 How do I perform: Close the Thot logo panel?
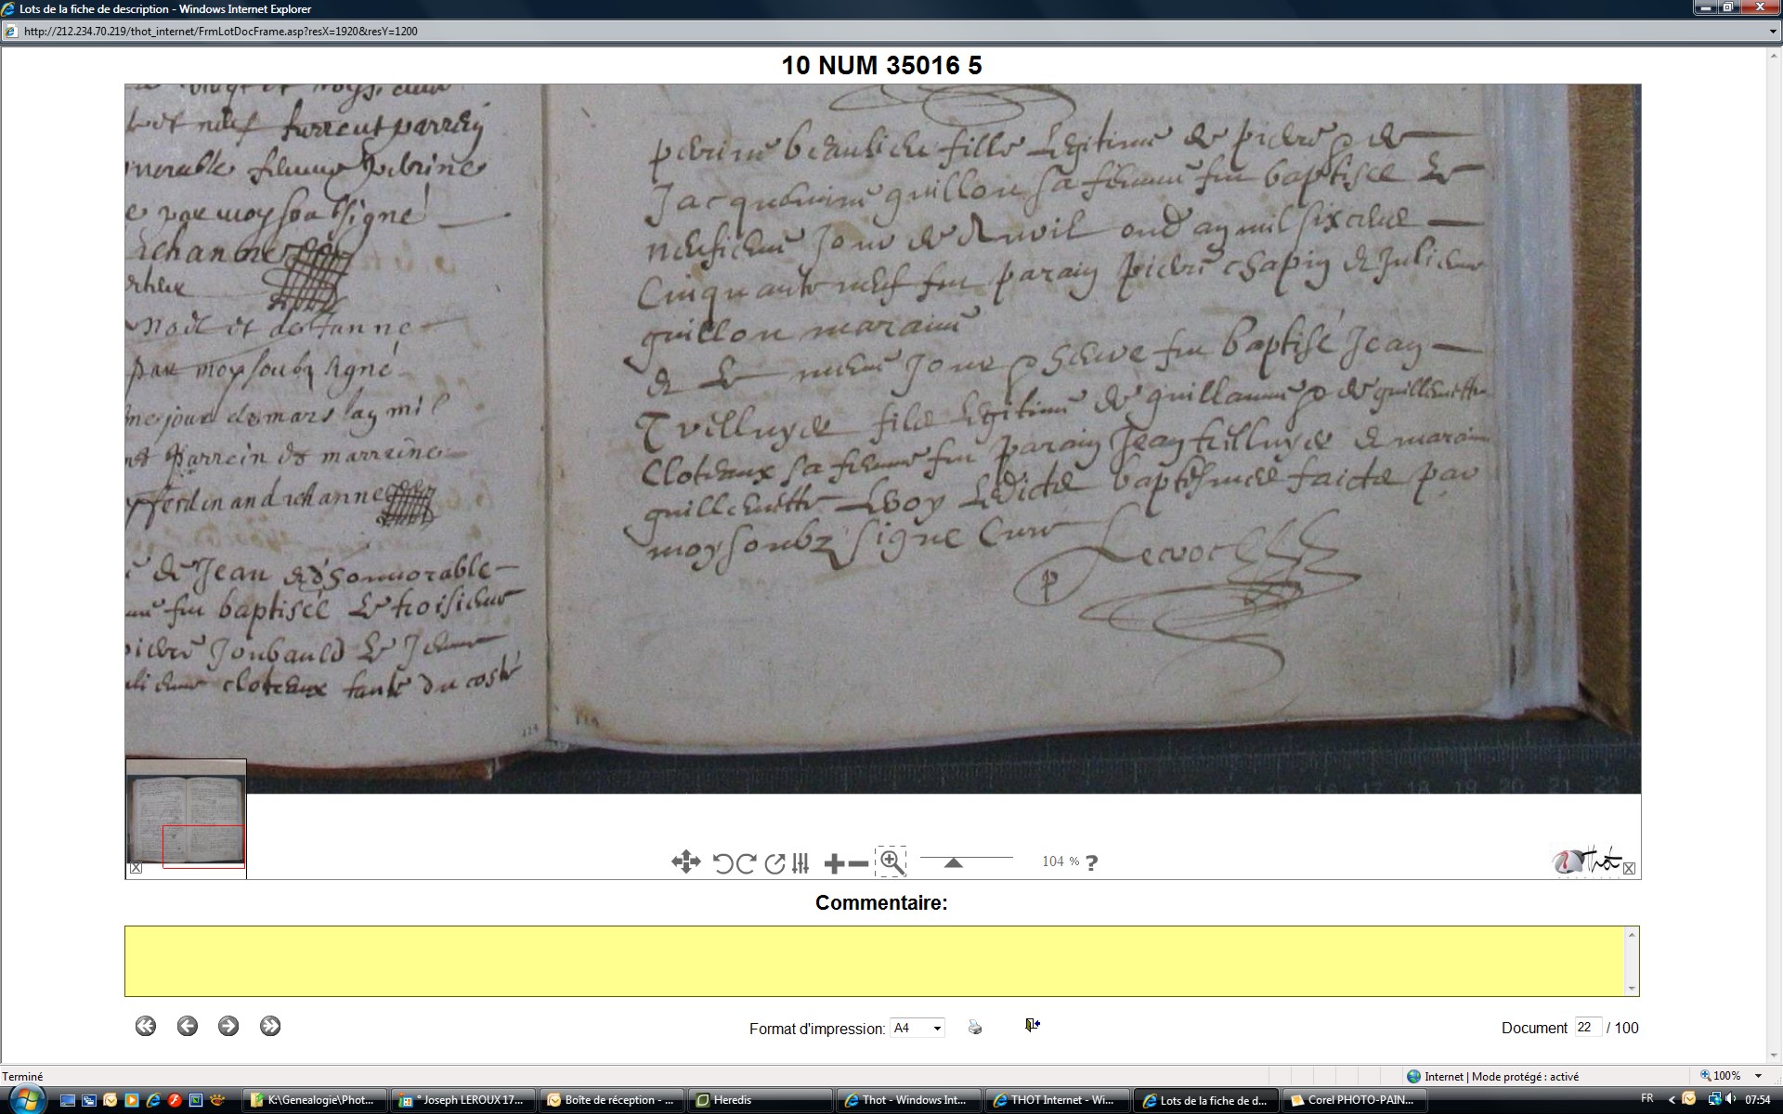tap(1629, 869)
